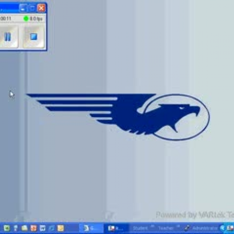234x234 pixels.
Task: Switch to the first highlighted taskbar window button
Action: click(x=91, y=228)
